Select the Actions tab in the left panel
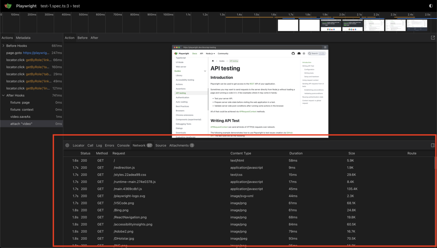Screen dimensions: 437x248 (x=7, y=38)
